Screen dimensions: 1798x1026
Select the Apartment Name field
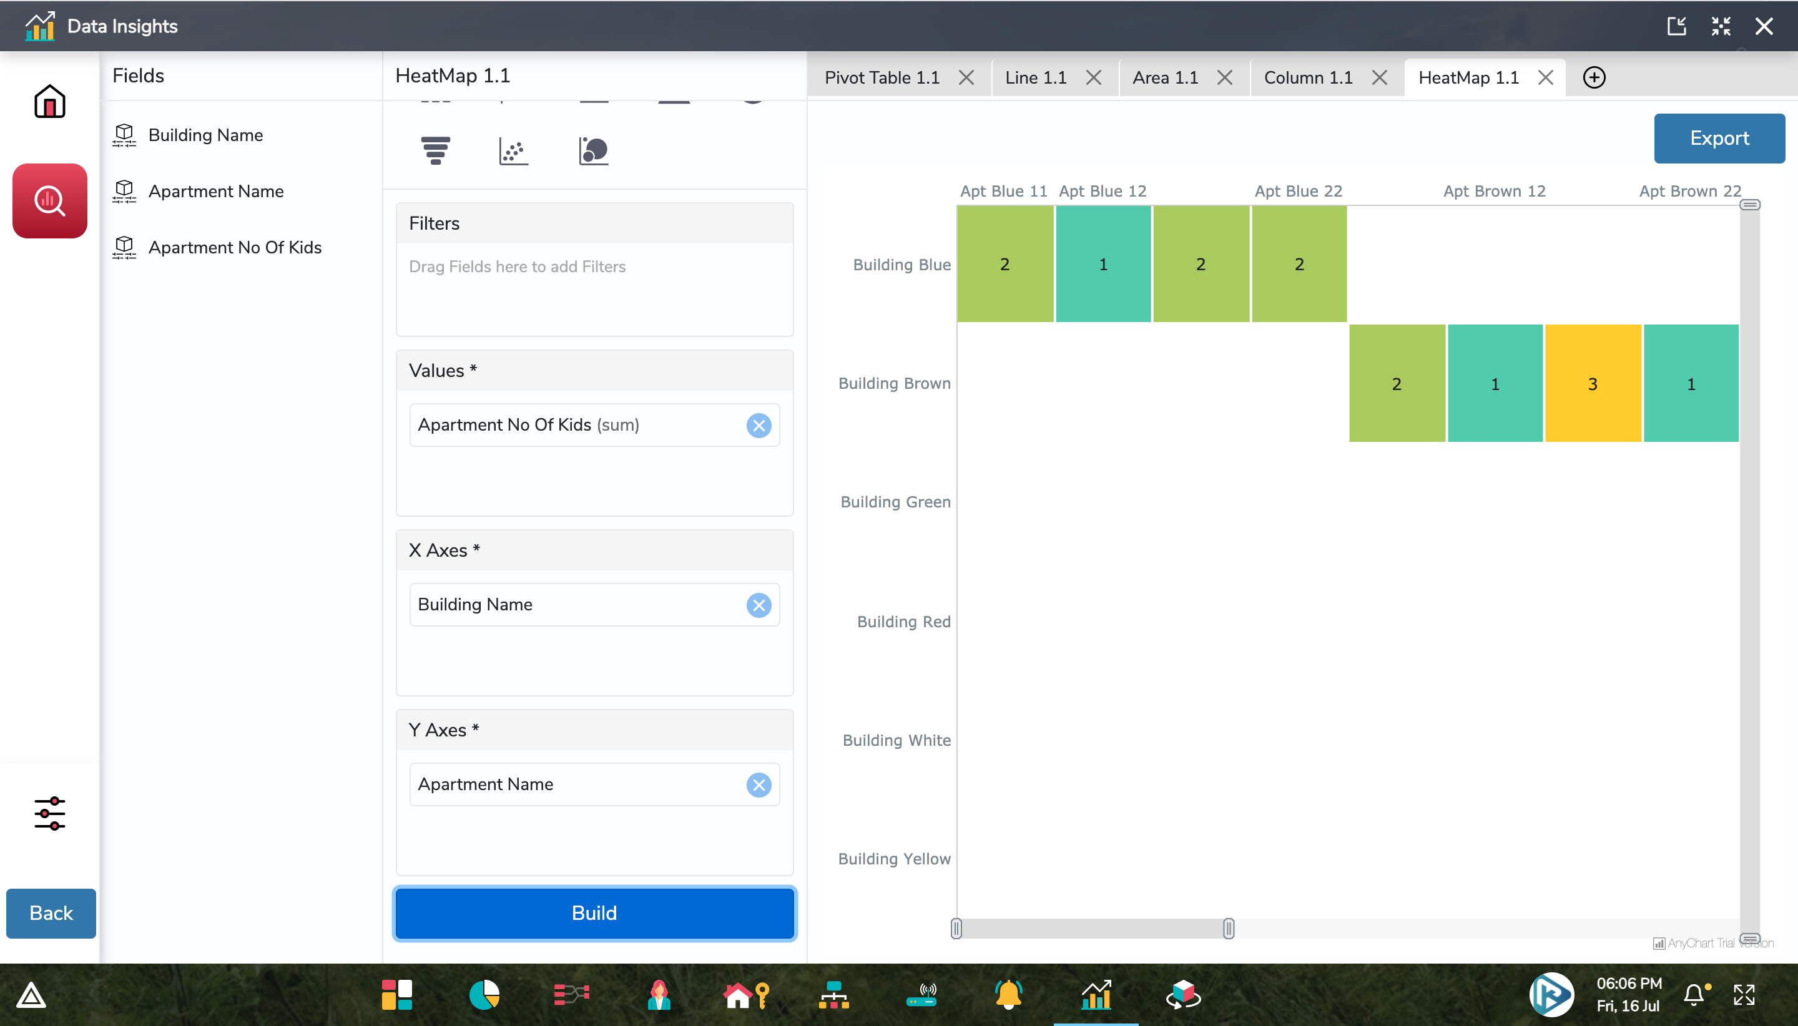coord(215,191)
